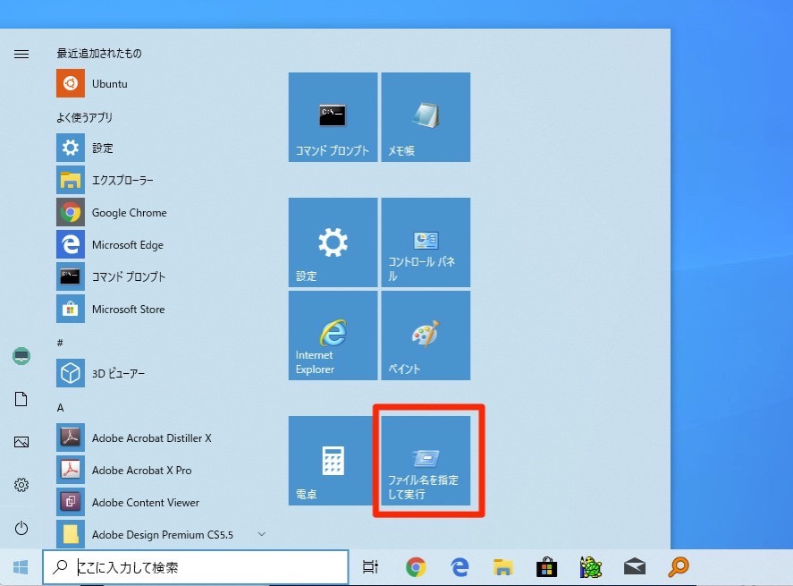Image resolution: width=793 pixels, height=586 pixels.
Task: Click the コマンド プロンプト tile
Action: (x=333, y=117)
